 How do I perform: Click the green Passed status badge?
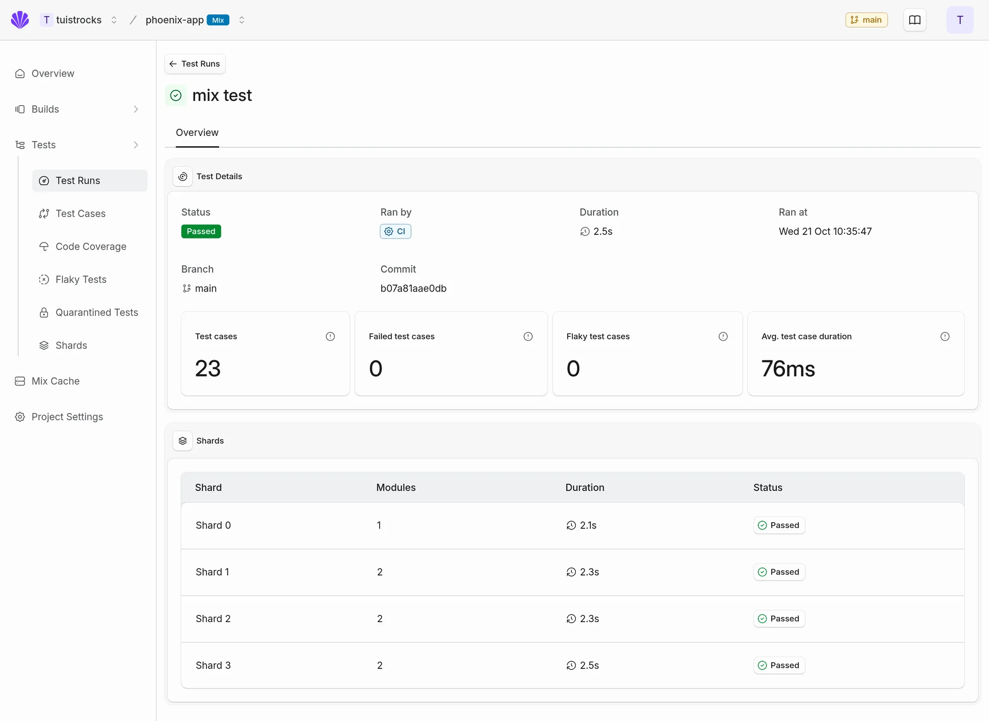201,232
